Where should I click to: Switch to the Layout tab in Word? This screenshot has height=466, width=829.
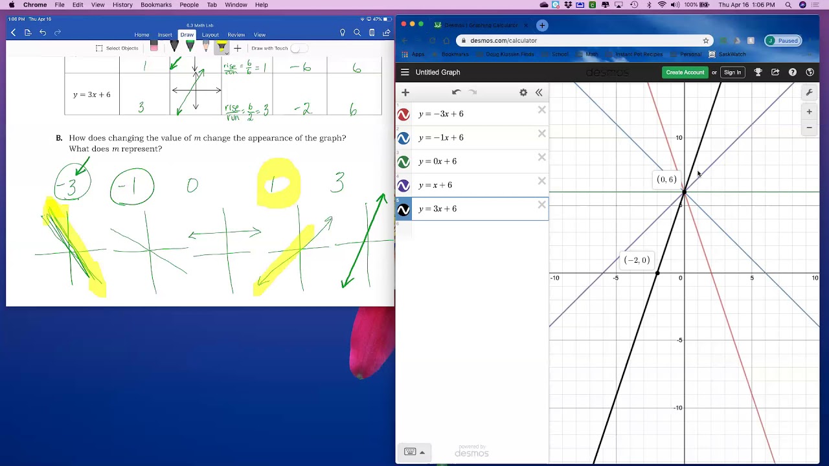coord(210,35)
